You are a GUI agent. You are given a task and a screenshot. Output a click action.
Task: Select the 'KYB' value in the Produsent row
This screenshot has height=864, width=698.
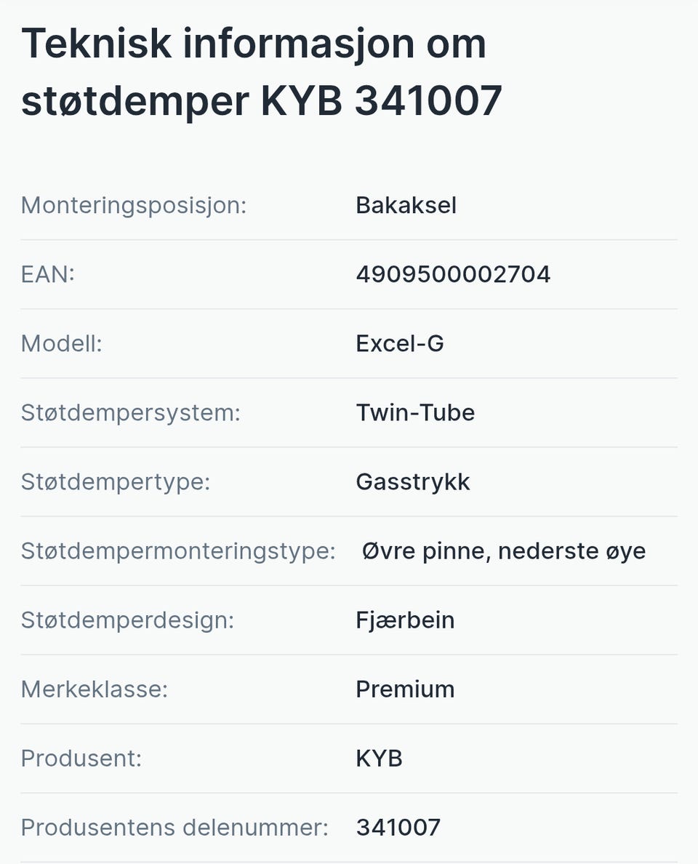[x=379, y=758]
